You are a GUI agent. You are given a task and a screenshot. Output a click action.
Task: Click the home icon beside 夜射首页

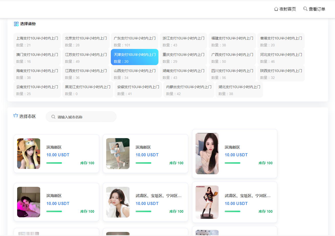276,8
